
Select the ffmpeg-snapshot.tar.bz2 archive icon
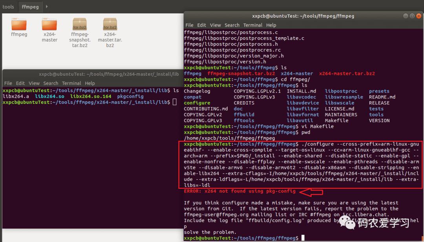(80, 24)
